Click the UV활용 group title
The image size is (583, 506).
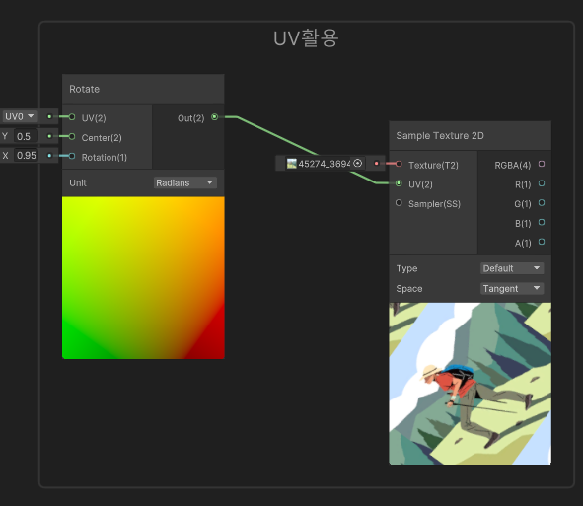(x=306, y=38)
